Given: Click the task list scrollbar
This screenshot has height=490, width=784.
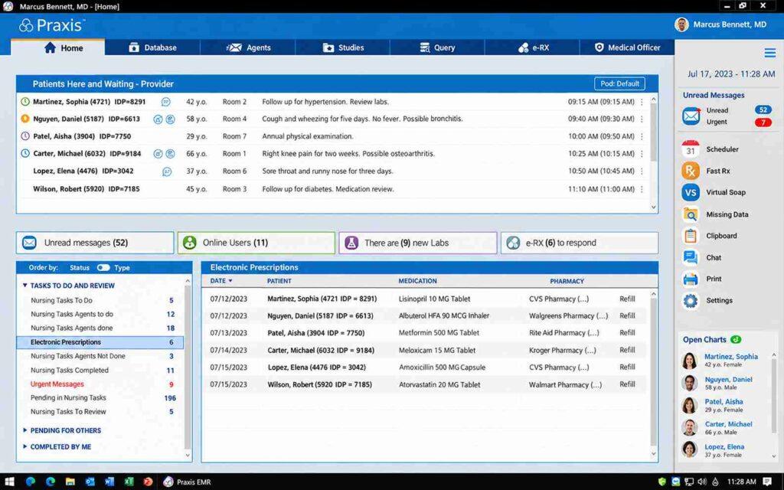Looking at the screenshot, I should click(188, 365).
